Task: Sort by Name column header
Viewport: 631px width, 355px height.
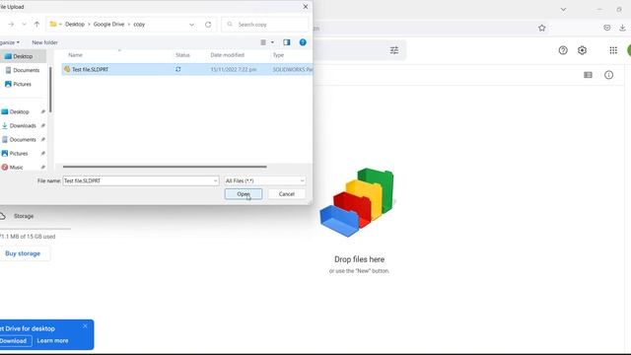Action: [75, 55]
